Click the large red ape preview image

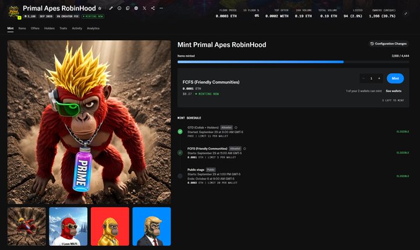click(89, 122)
